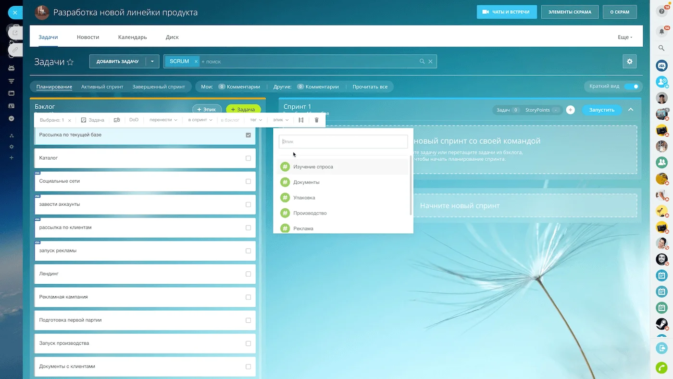673x379 pixels.
Task: Switch to the Календарь tab
Action: point(132,37)
